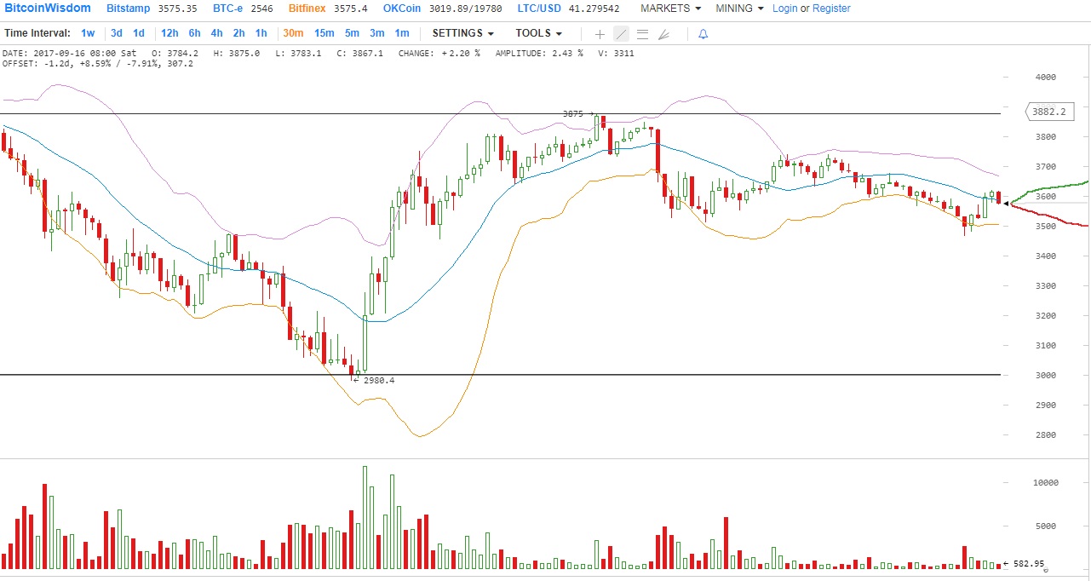Open the SETTINGS dropdown
The width and height of the screenshot is (1091, 581).
point(463,33)
